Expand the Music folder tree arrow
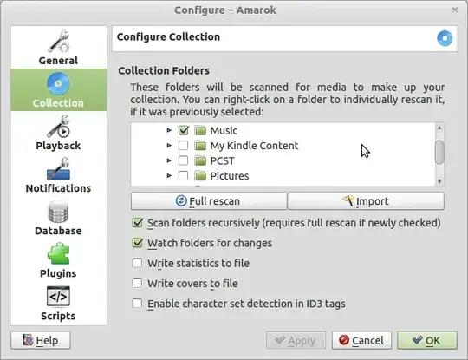The width and height of the screenshot is (468, 360). click(x=169, y=130)
